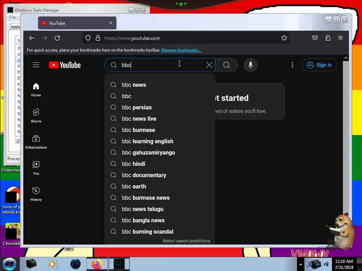The image size is (362, 271).
Task: Select the 'bbc earth' suggestion
Action: click(160, 186)
